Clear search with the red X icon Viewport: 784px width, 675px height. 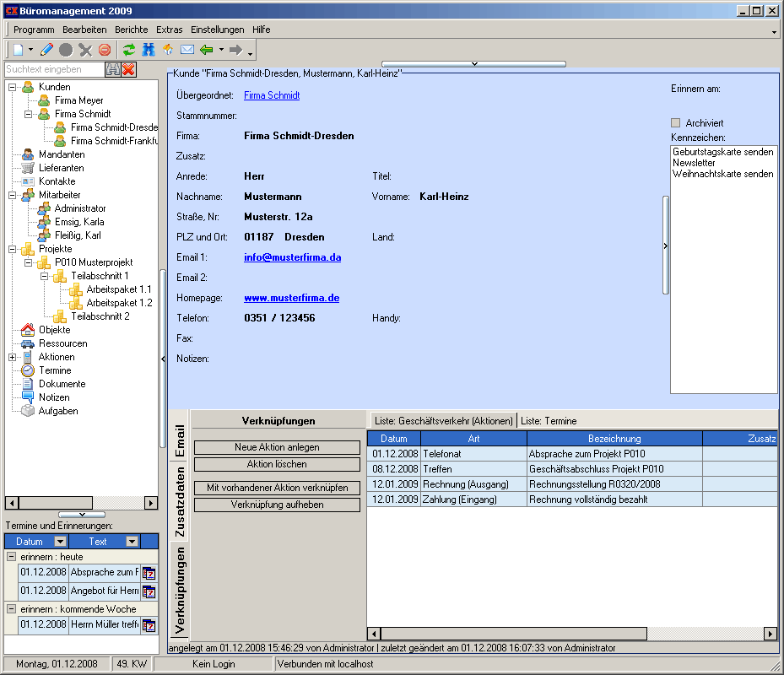coord(129,69)
